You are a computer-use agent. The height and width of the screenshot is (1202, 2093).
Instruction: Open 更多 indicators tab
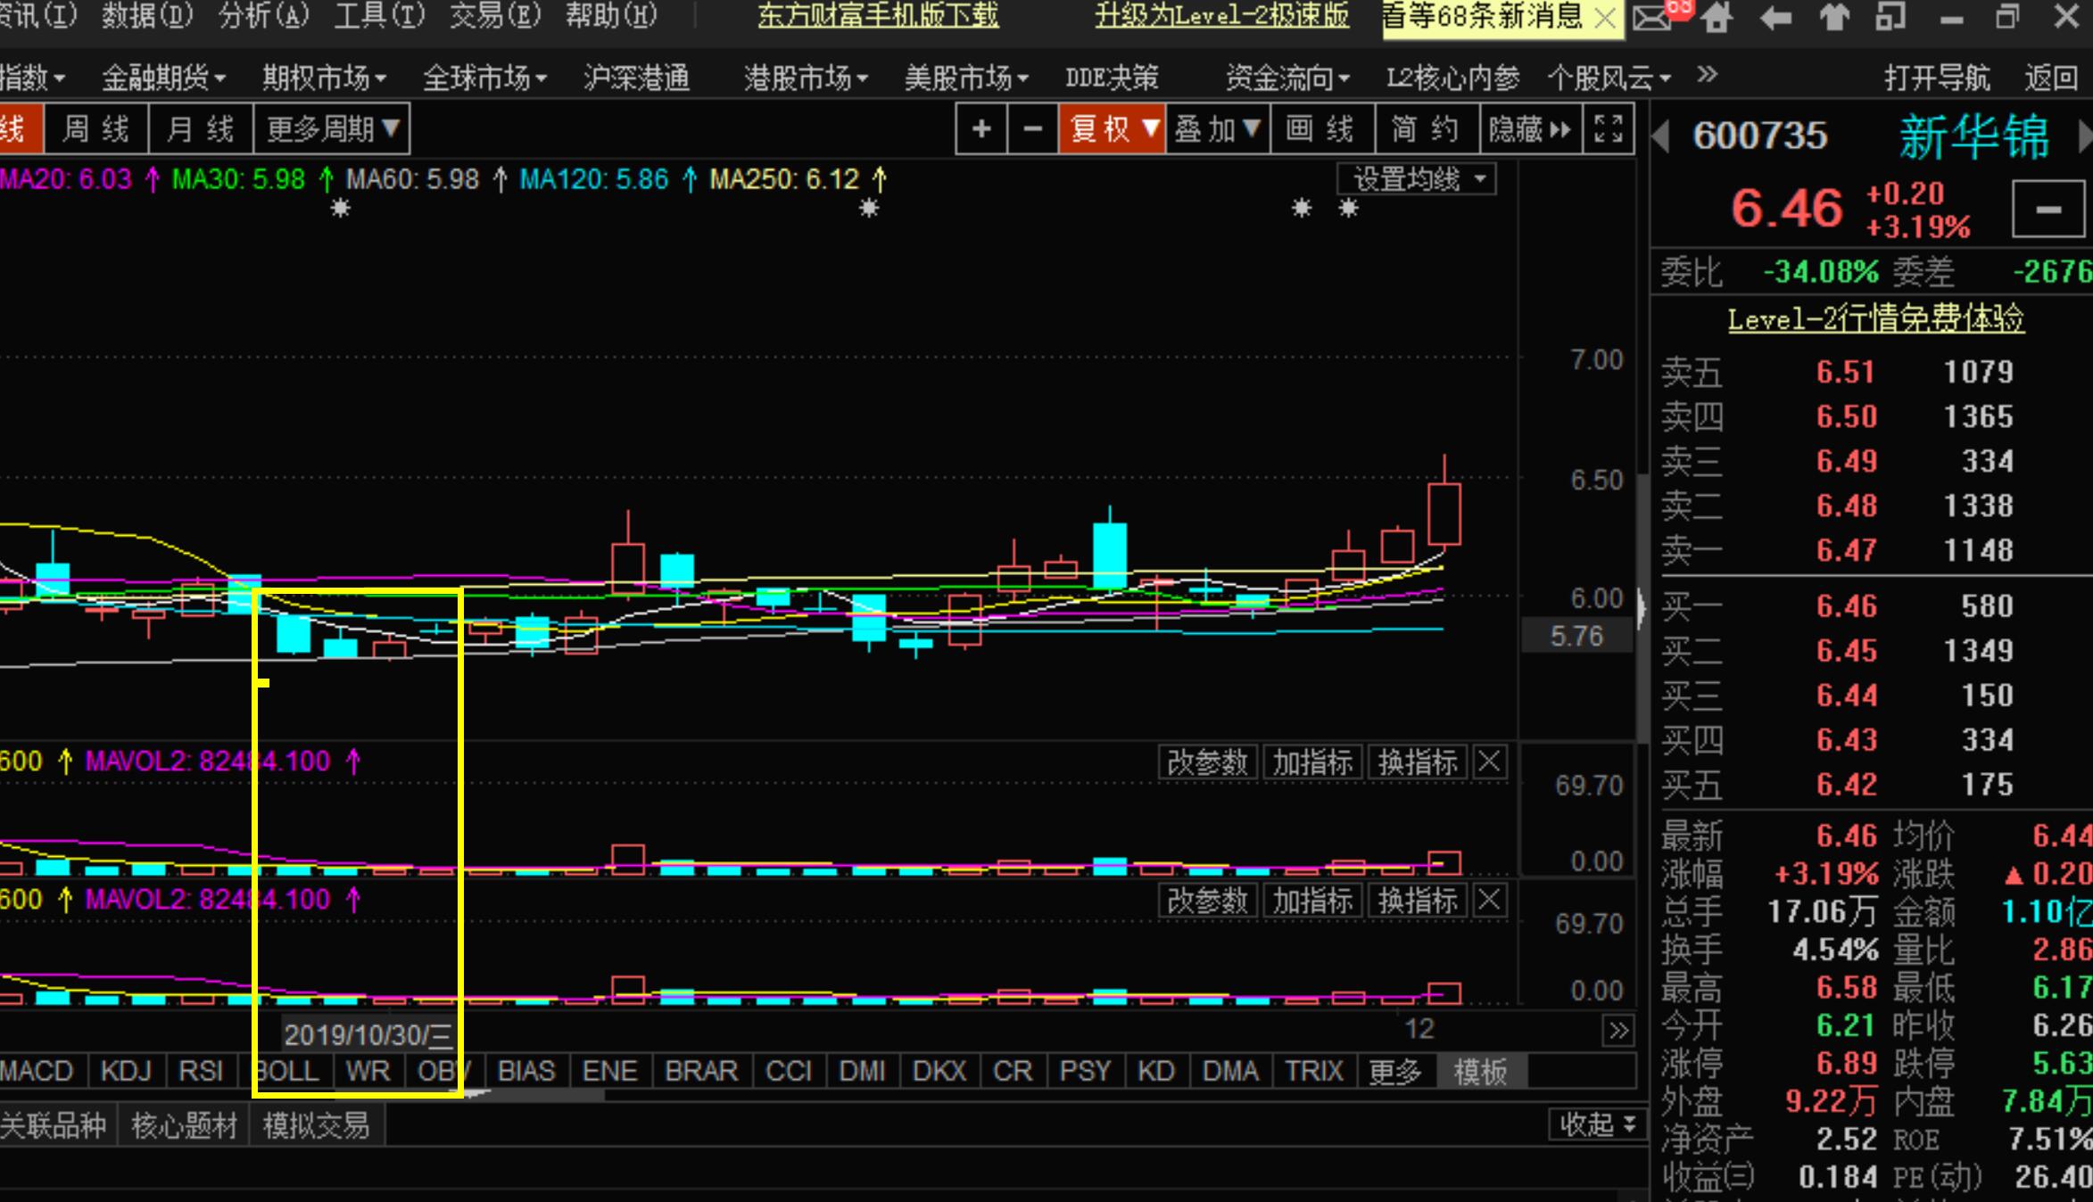click(x=1395, y=1071)
